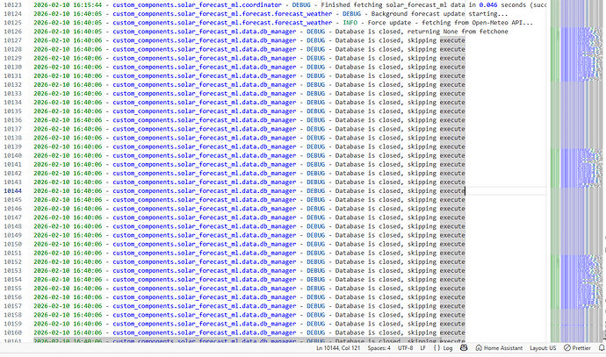The width and height of the screenshot is (606, 357).
Task: Click 'Database is closed' on line 10156
Action: (367, 297)
